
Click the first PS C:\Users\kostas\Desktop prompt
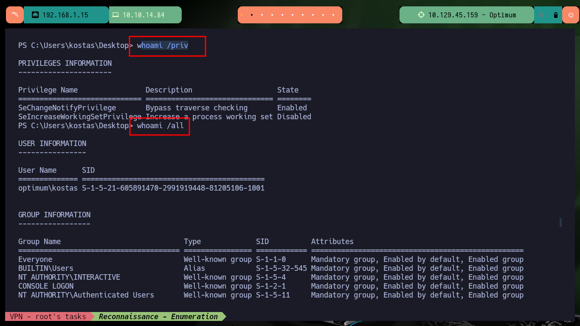pos(76,45)
